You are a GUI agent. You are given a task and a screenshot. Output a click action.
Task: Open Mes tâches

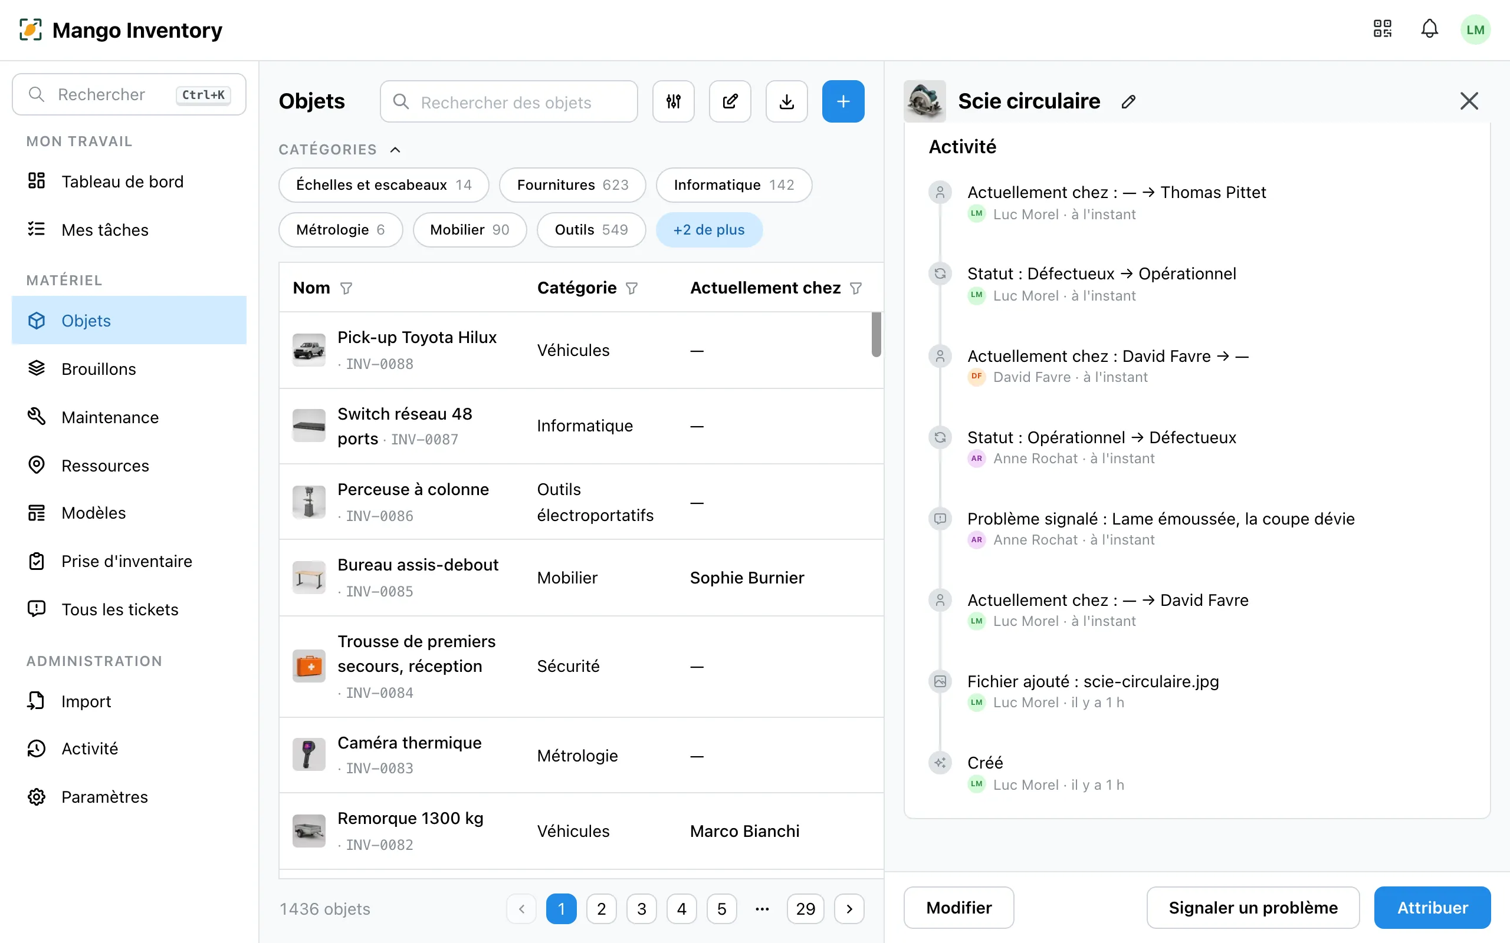point(129,229)
